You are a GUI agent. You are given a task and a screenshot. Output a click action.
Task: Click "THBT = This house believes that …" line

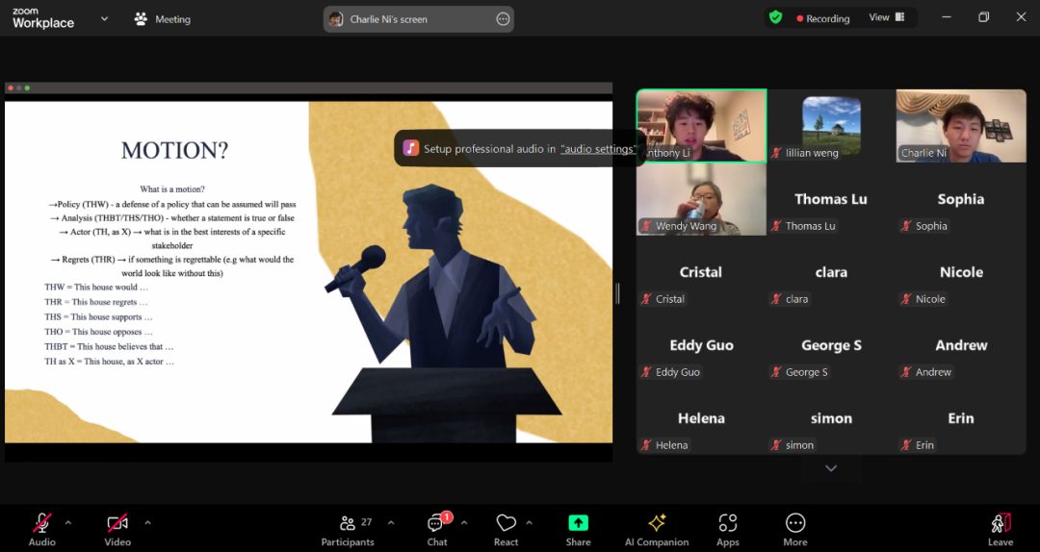coord(109,346)
